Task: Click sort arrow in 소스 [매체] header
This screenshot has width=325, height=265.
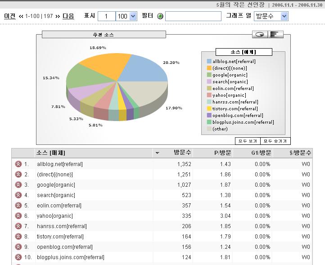Action: [157, 153]
